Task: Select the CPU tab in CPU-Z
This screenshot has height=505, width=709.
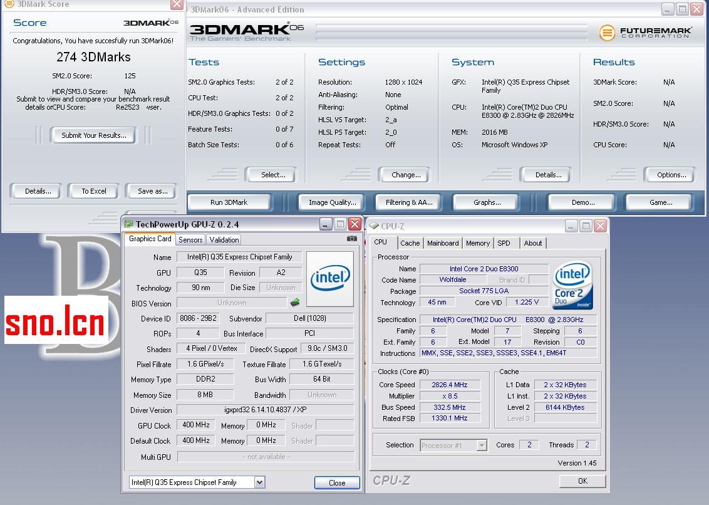Action: click(x=381, y=242)
